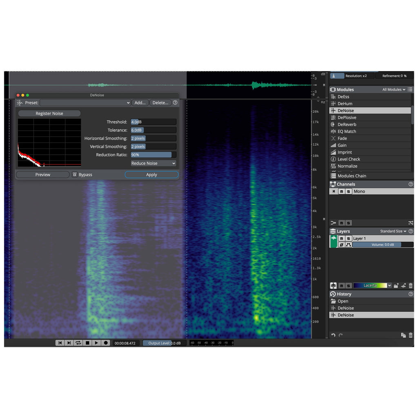The image size is (418, 418).
Task: Select DeEss module from list
Action: point(370,96)
